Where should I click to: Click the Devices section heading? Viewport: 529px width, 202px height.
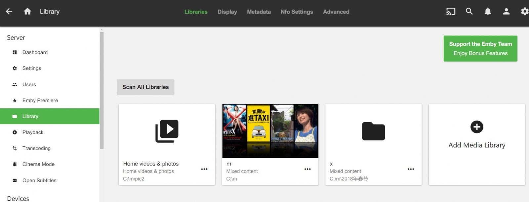18,198
